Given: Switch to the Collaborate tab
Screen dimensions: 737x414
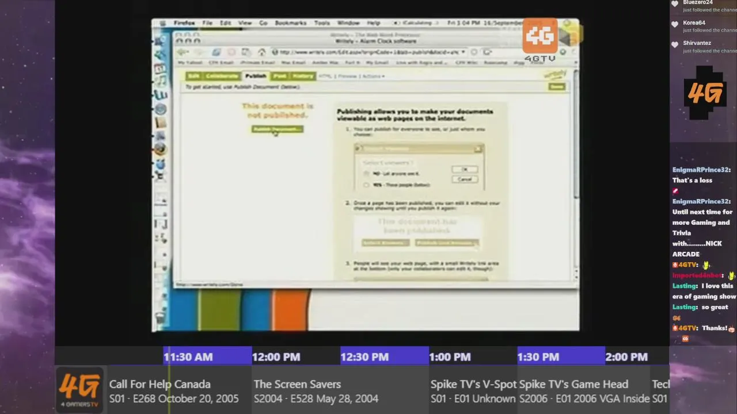Looking at the screenshot, I should tap(222, 76).
